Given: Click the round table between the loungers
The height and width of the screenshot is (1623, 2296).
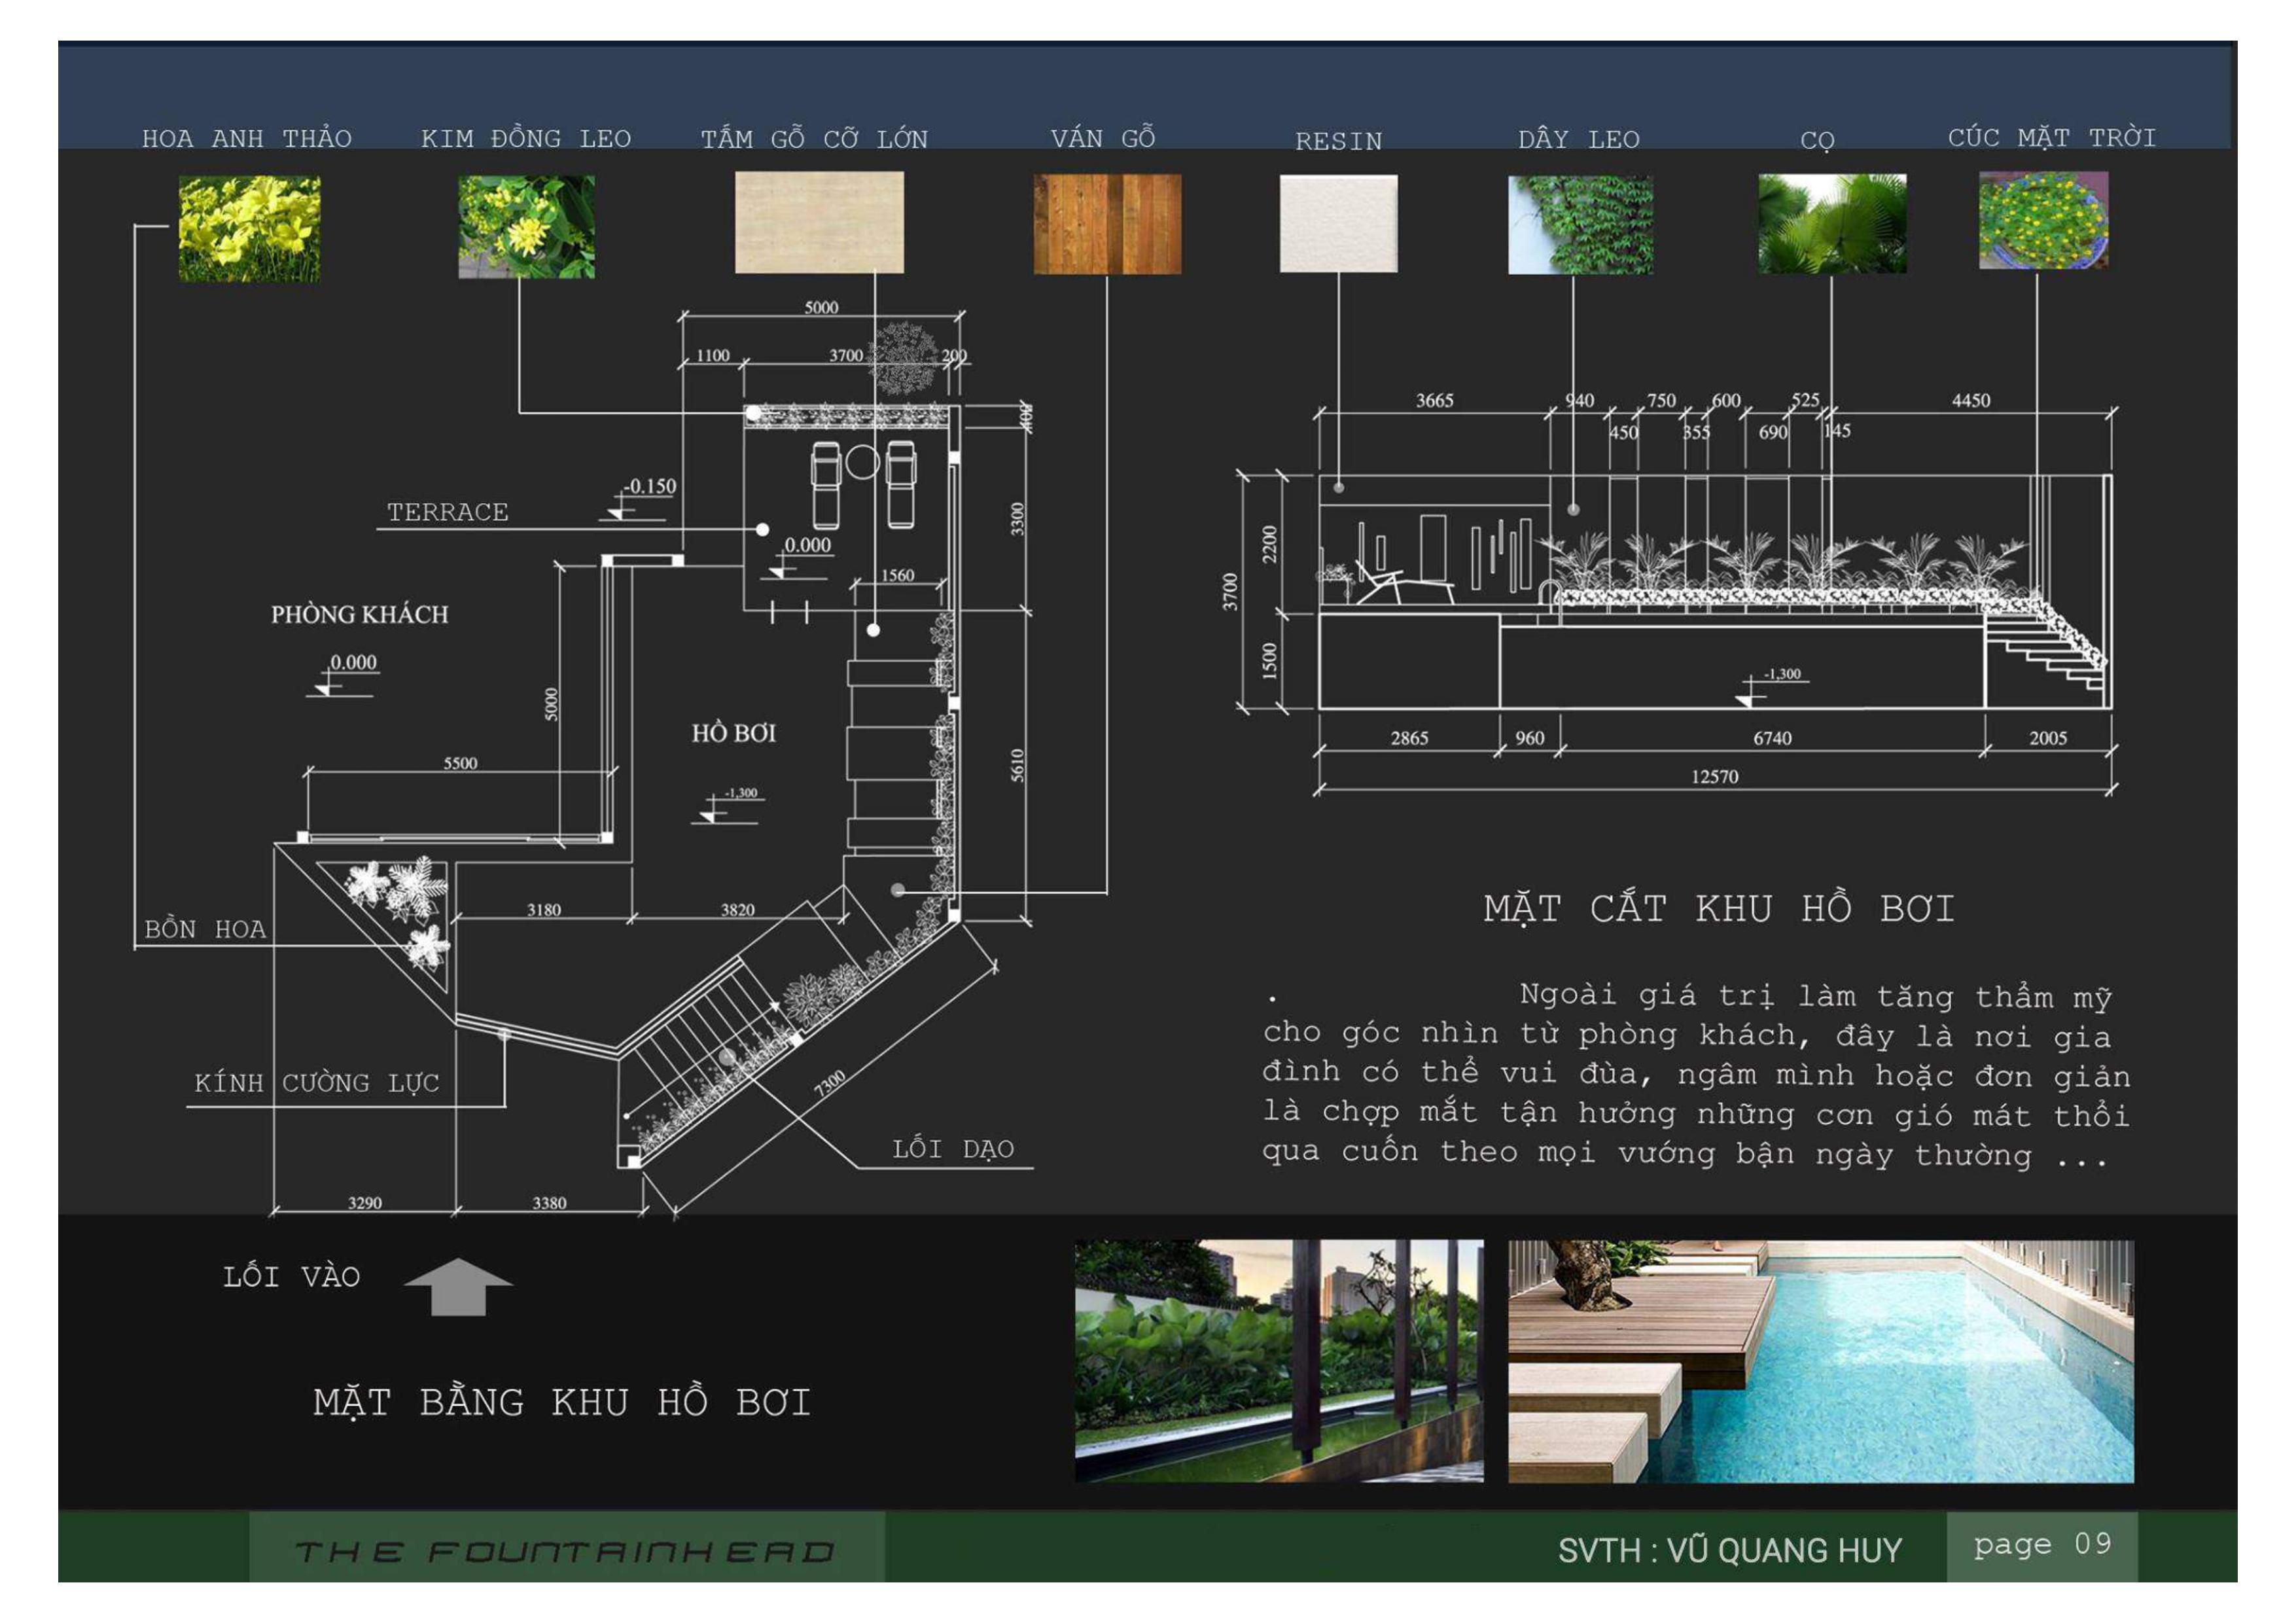Looking at the screenshot, I should [x=862, y=462].
